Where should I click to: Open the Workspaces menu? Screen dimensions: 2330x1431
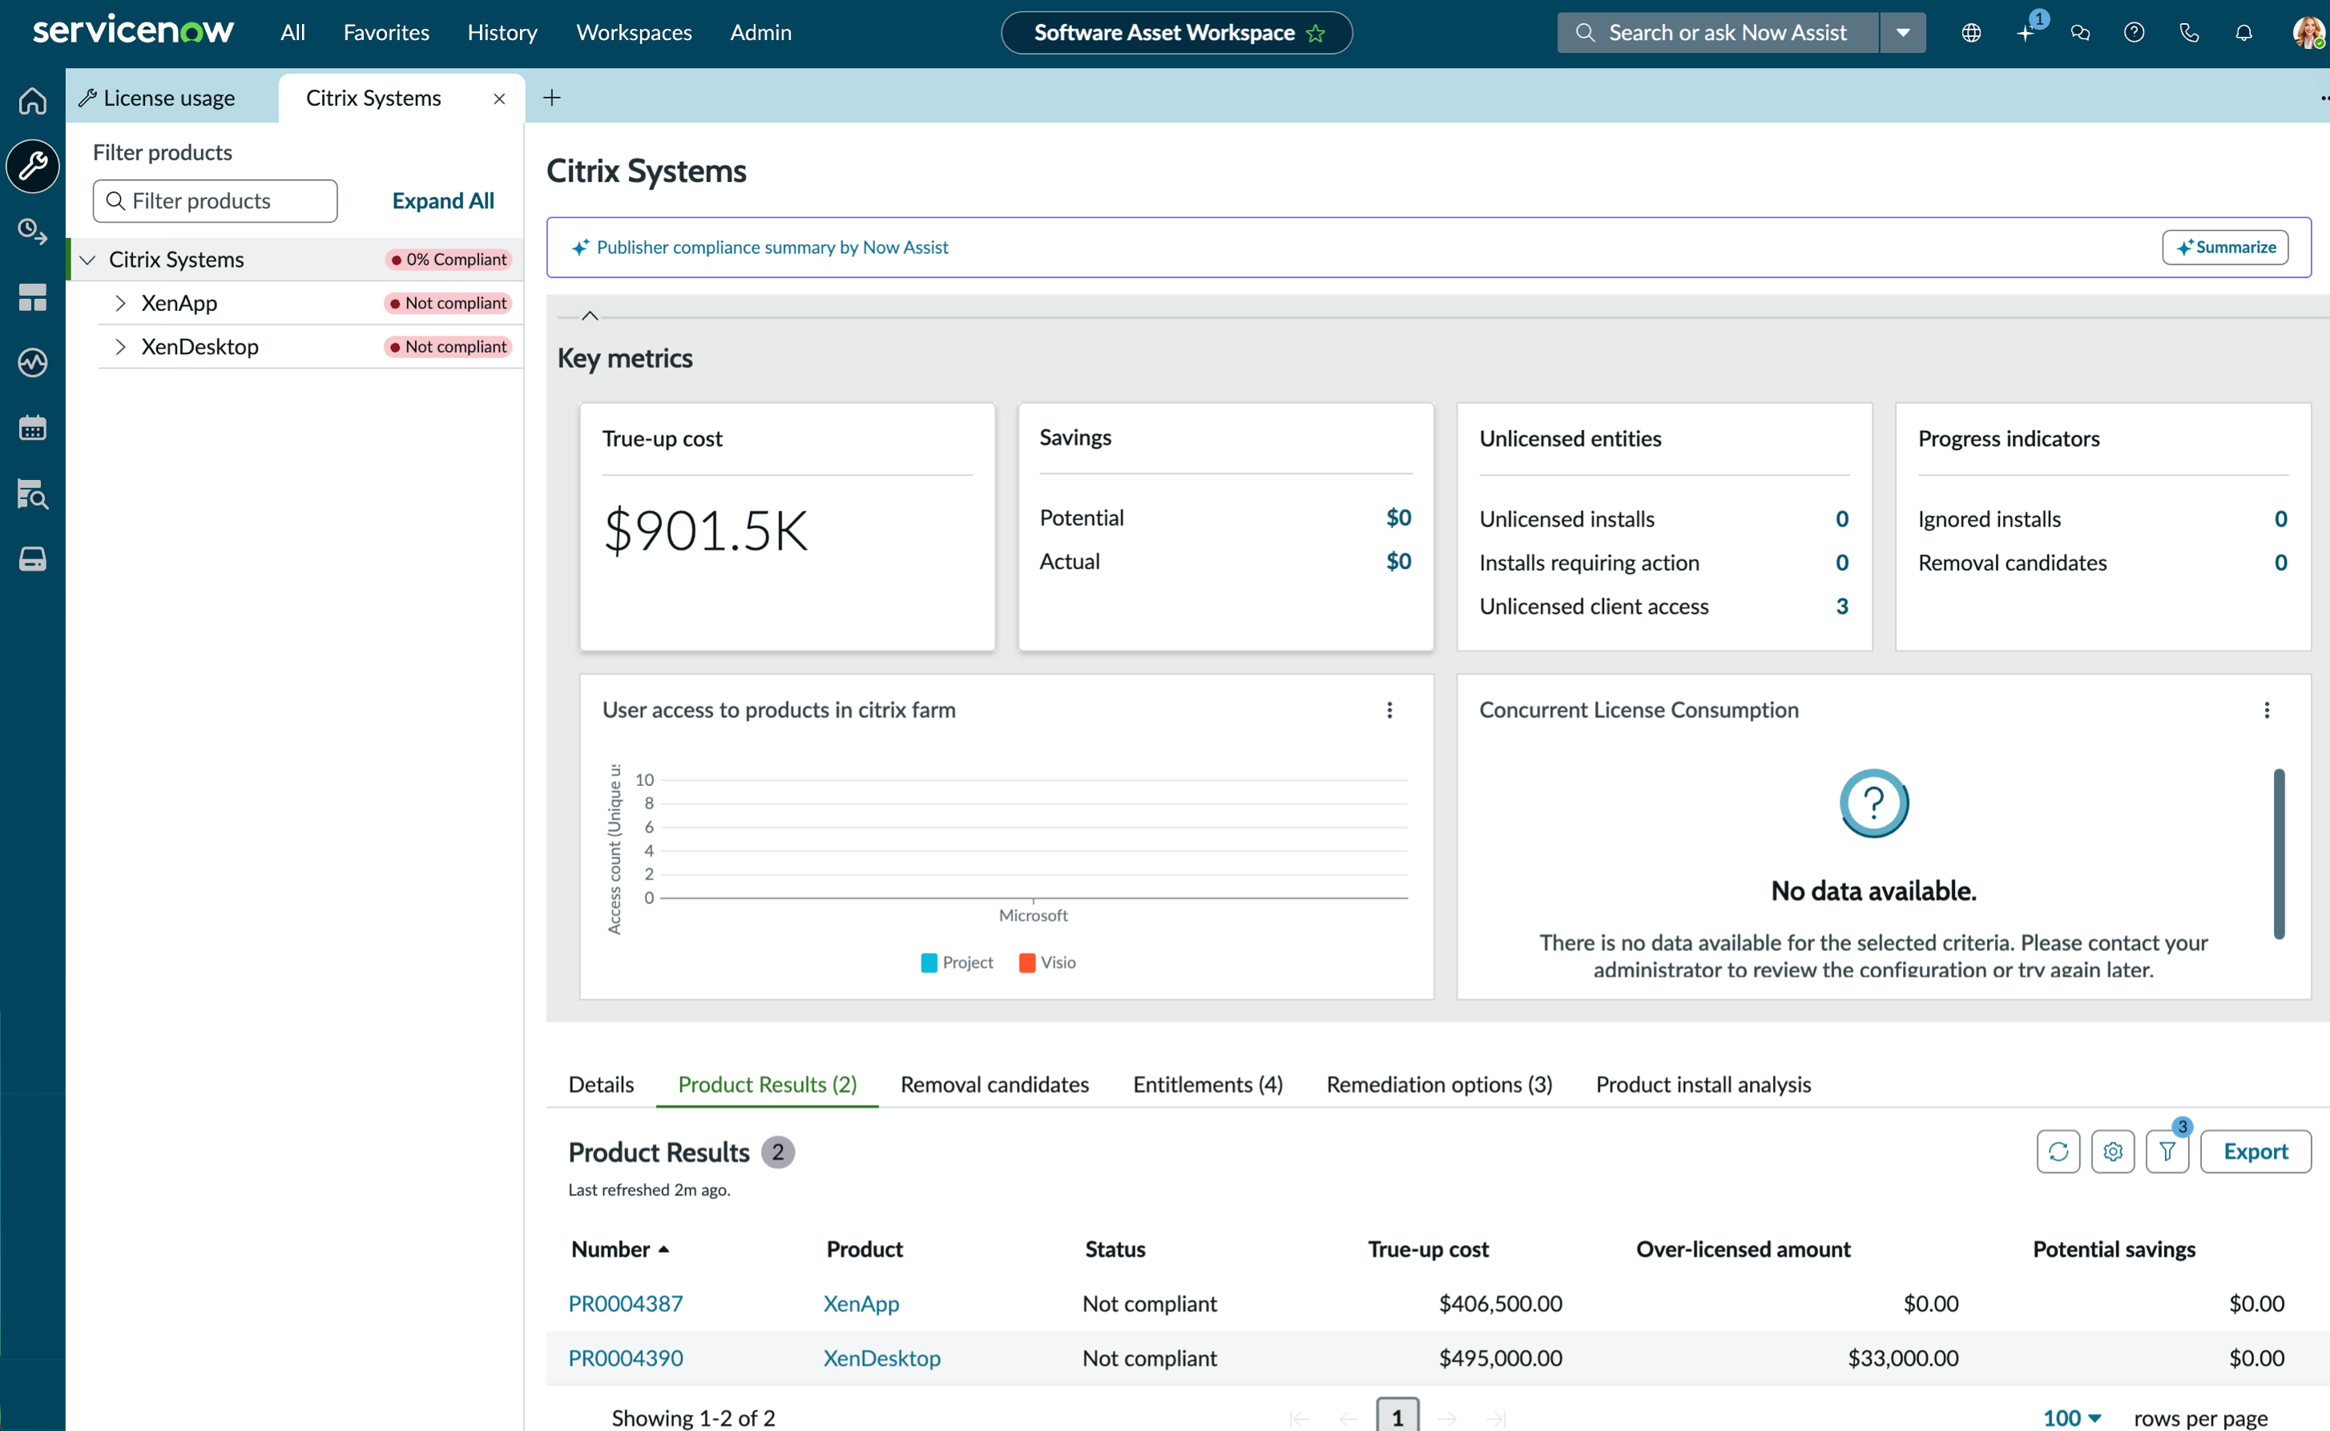click(x=634, y=33)
